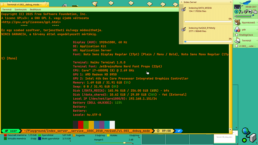258x145 pixels.
Task: Click the 'Local IP' address line
Action: pos(115,99)
